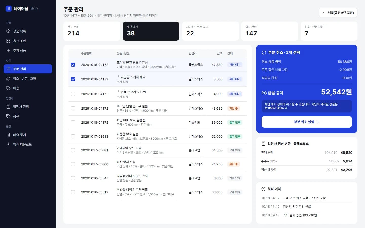365x228 pixels.
Task: Click the 엑셀 다운로드 download icon in sidebar
Action: tap(8, 144)
